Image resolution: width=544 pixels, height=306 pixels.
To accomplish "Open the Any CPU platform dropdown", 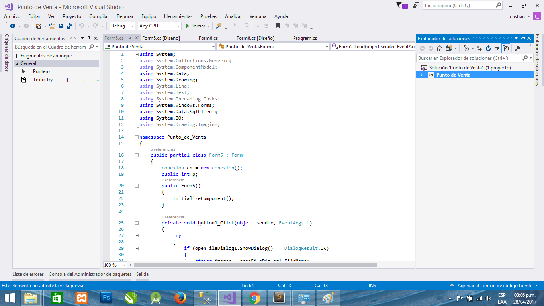I will (160, 26).
